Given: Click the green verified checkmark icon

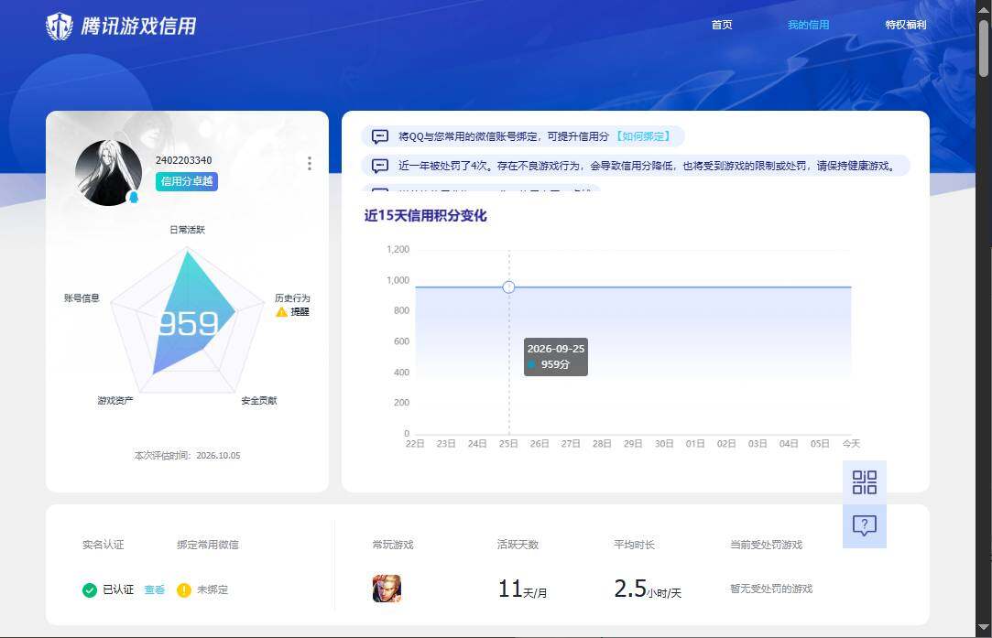Looking at the screenshot, I should tap(89, 590).
